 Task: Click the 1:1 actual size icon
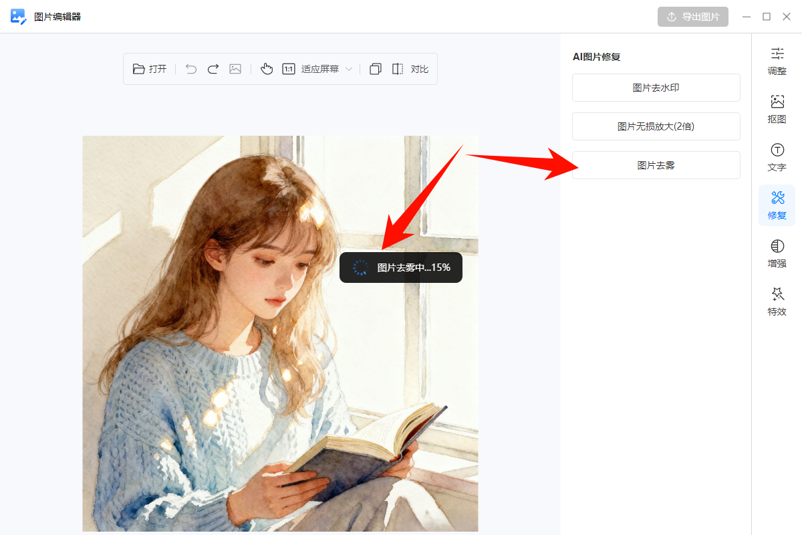click(x=289, y=69)
